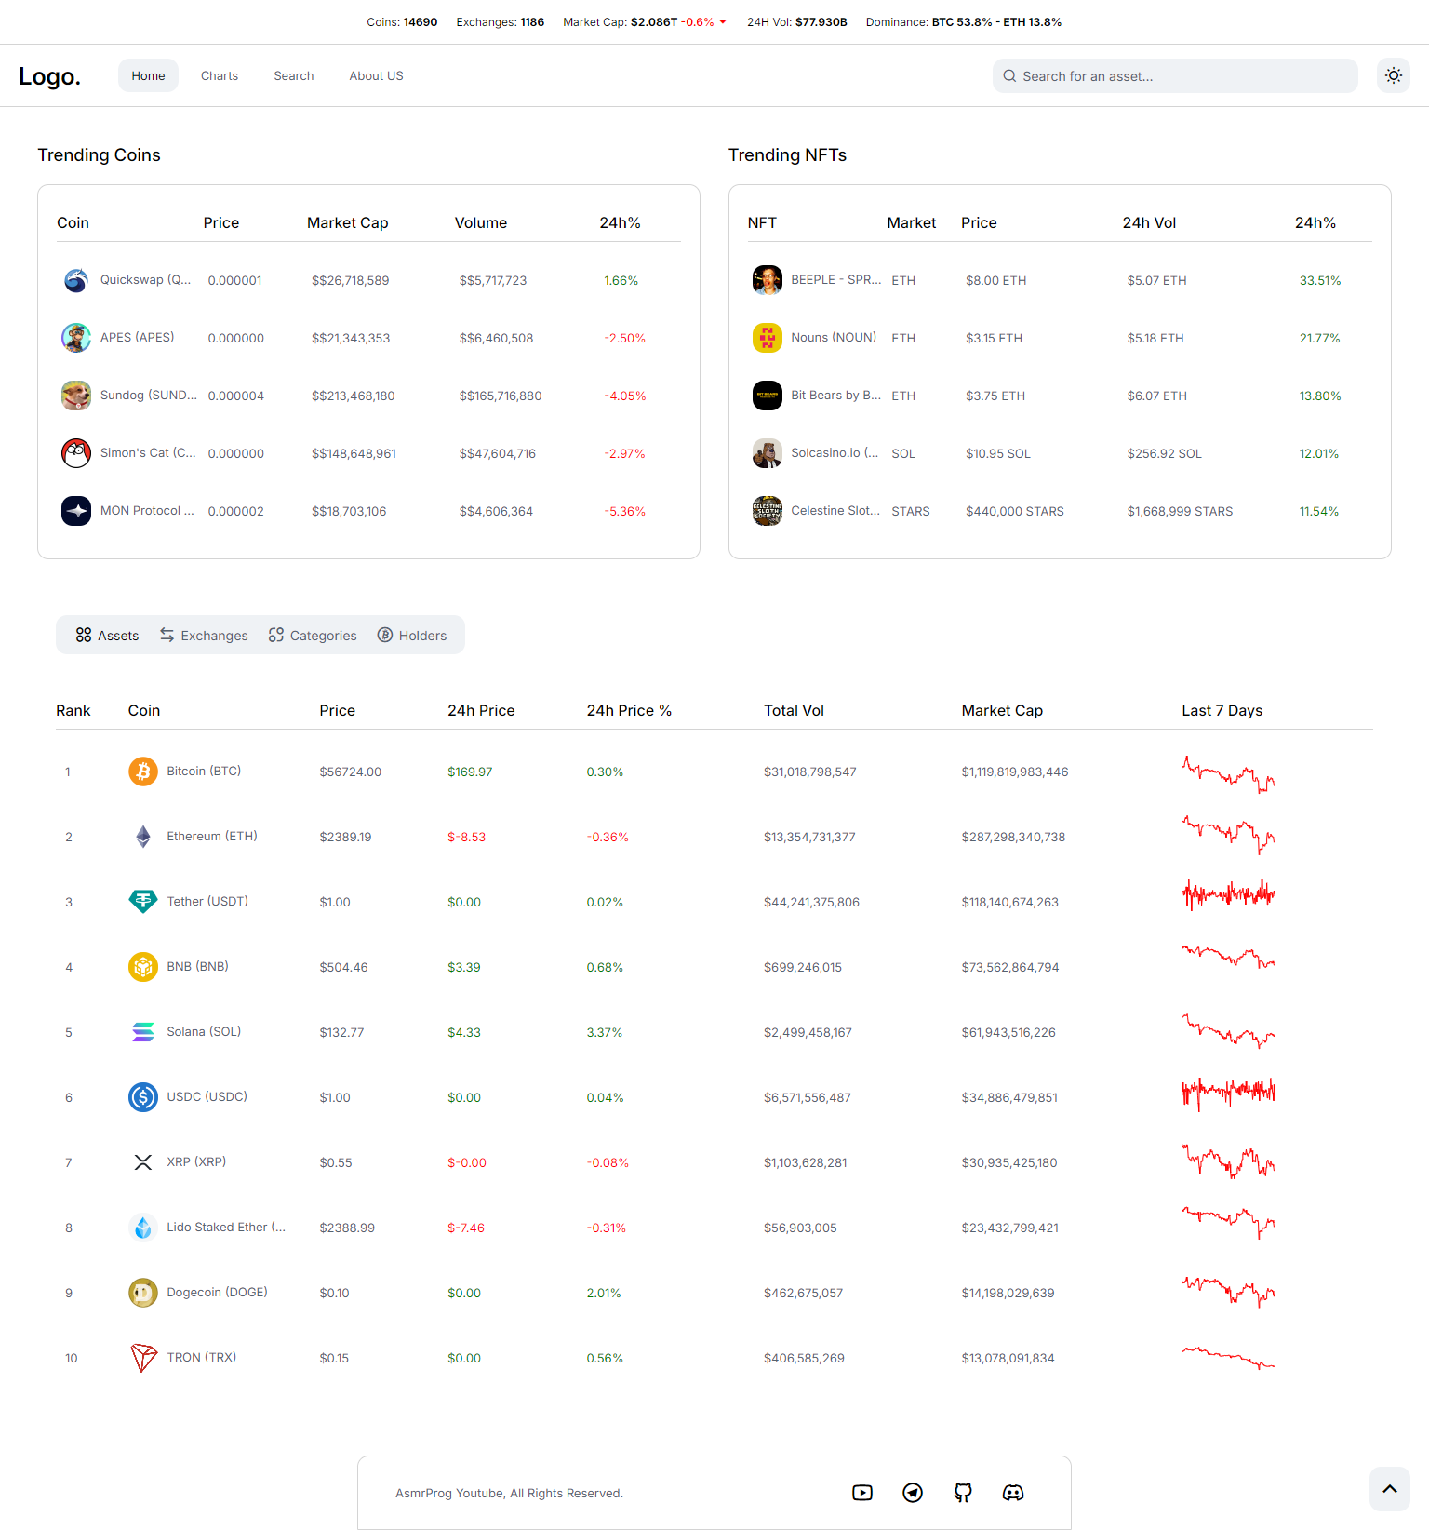Click the Sundog trending coin name

coord(149,396)
